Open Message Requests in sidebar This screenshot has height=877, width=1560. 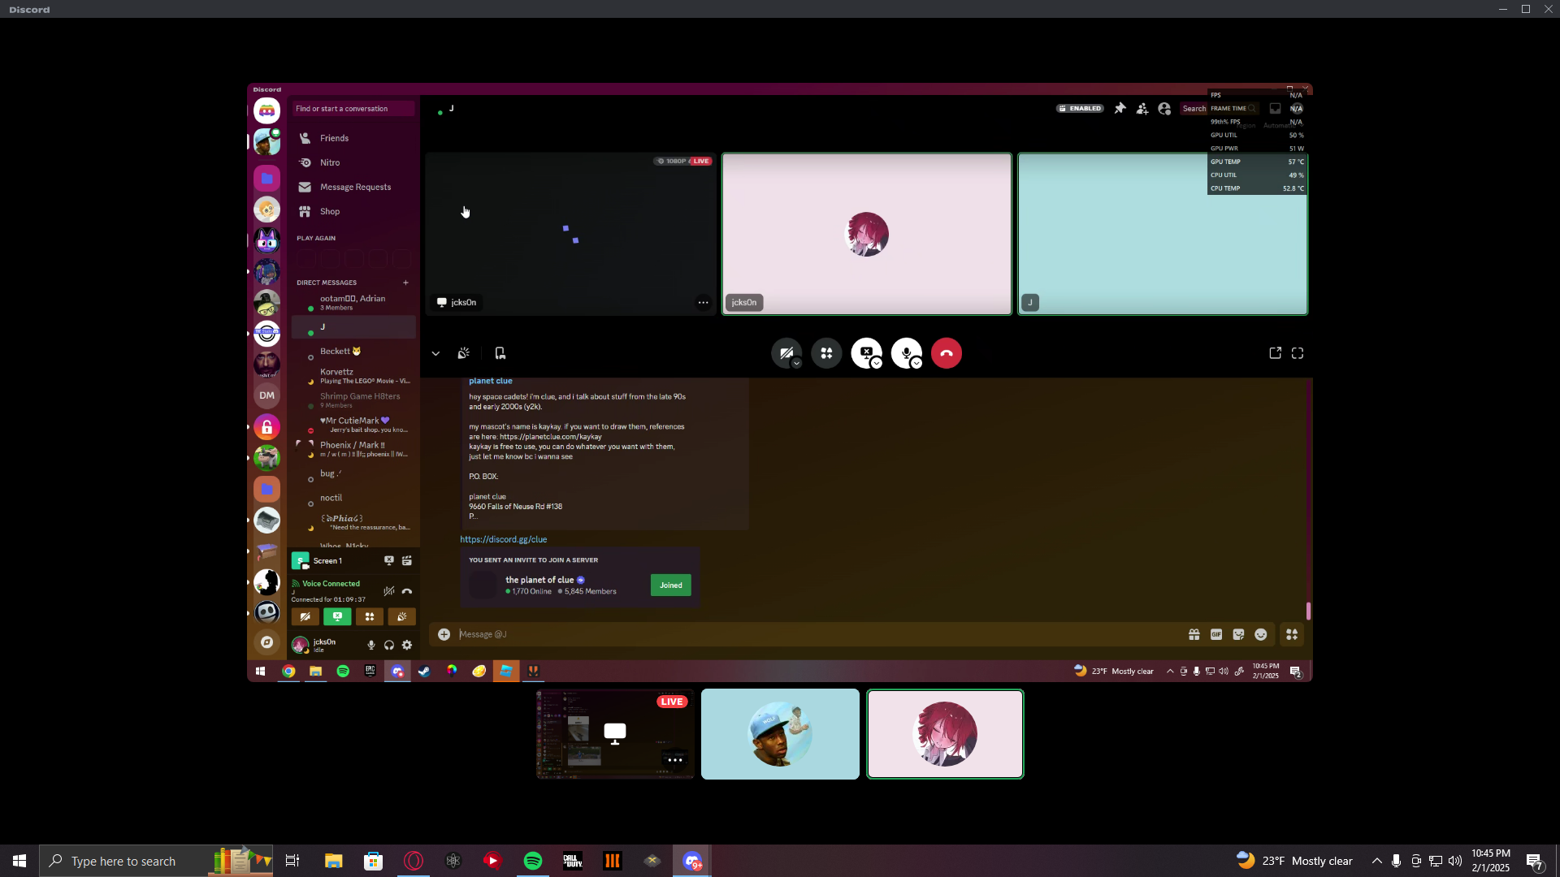pyautogui.click(x=355, y=187)
